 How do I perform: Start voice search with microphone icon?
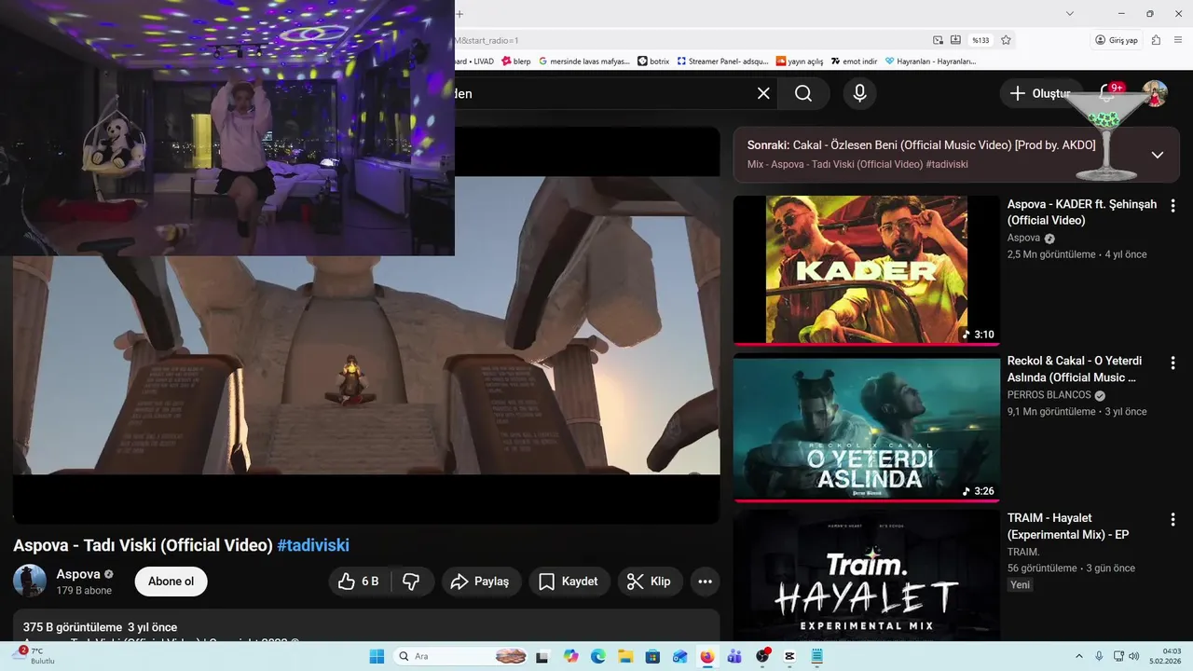point(859,93)
